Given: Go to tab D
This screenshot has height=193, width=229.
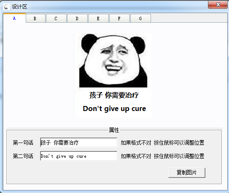Looking at the screenshot, I should tap(77, 19).
